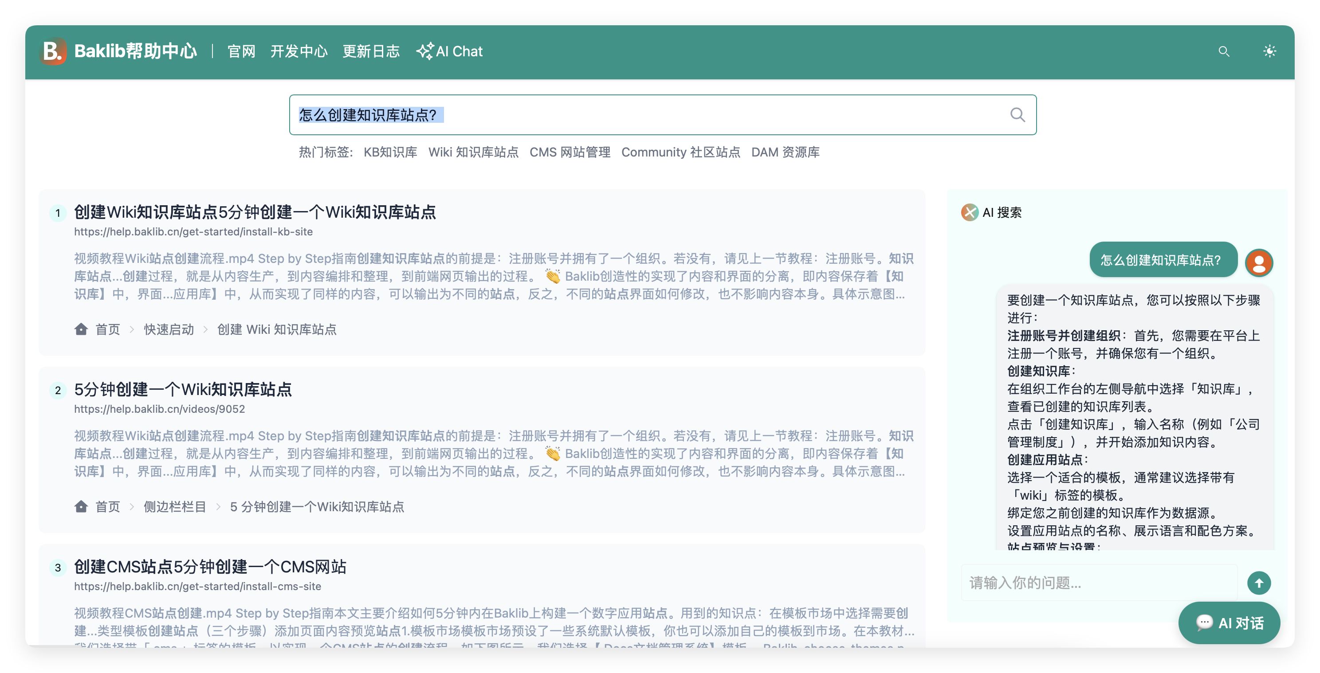Open the videos/9052 URL link
Screen dimensions: 1320x673
pos(159,409)
